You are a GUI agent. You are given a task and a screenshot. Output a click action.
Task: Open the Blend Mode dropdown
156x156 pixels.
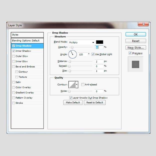pyautogui.click(x=81, y=42)
